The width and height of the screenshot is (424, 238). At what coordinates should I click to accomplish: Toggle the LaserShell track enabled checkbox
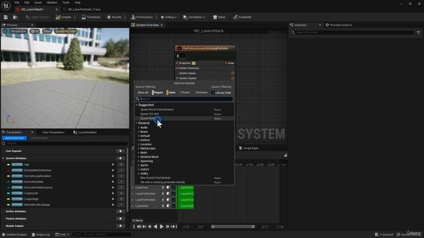click(174, 206)
